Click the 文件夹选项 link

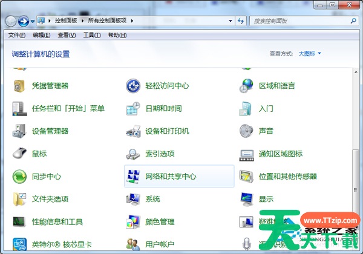[50, 199]
